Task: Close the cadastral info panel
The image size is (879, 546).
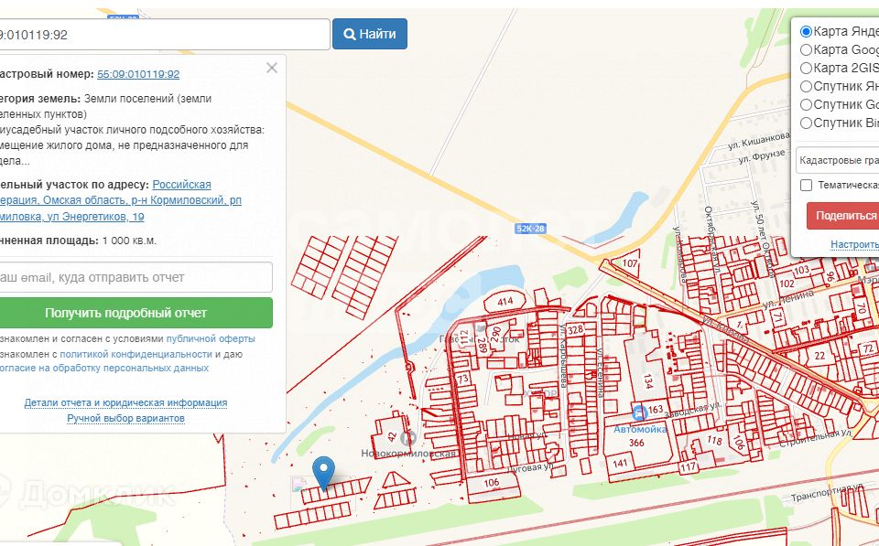Action: coord(272,68)
